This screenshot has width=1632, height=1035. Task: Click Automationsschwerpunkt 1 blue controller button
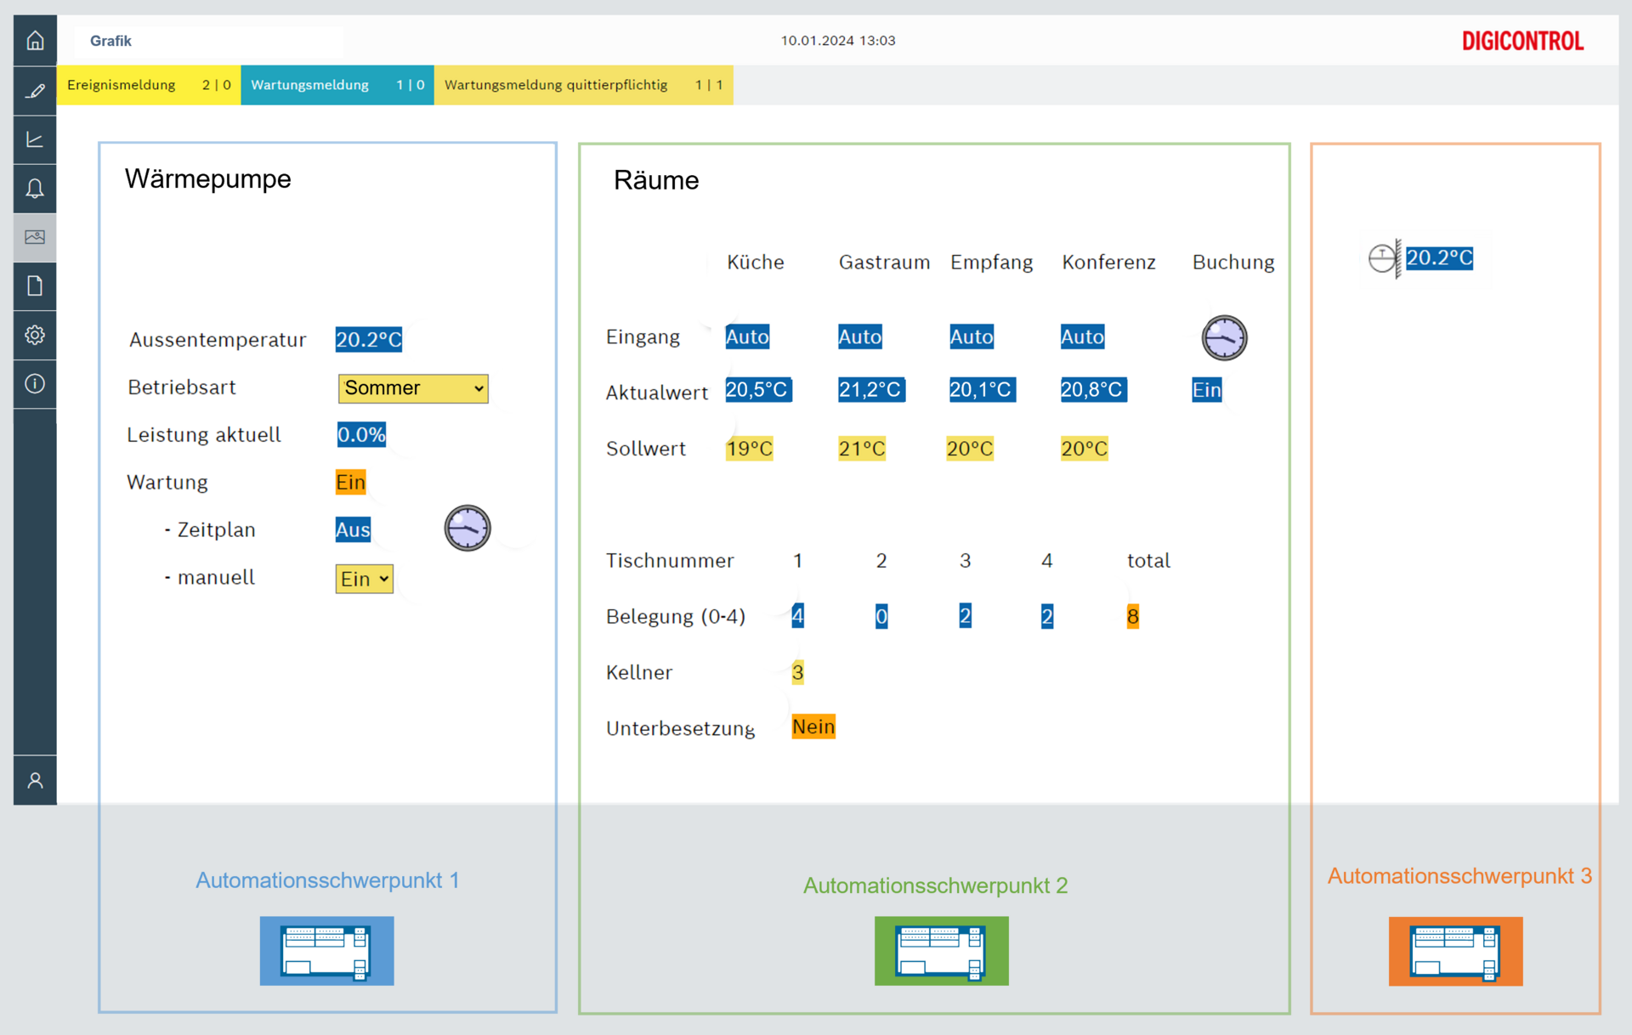(x=326, y=950)
